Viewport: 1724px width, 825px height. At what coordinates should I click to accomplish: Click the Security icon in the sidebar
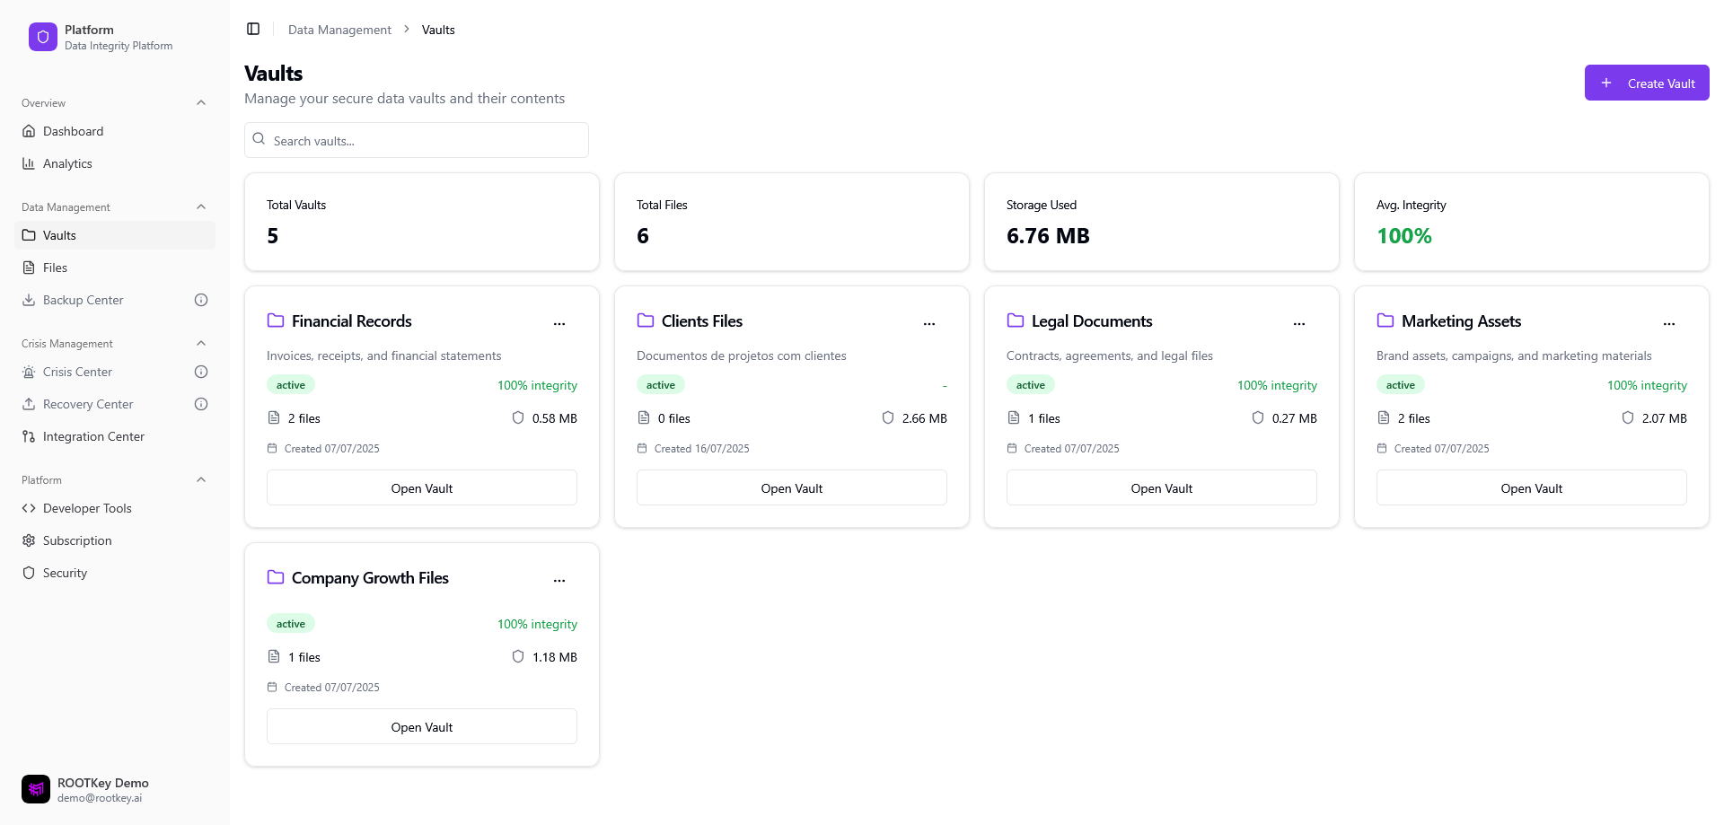click(30, 573)
